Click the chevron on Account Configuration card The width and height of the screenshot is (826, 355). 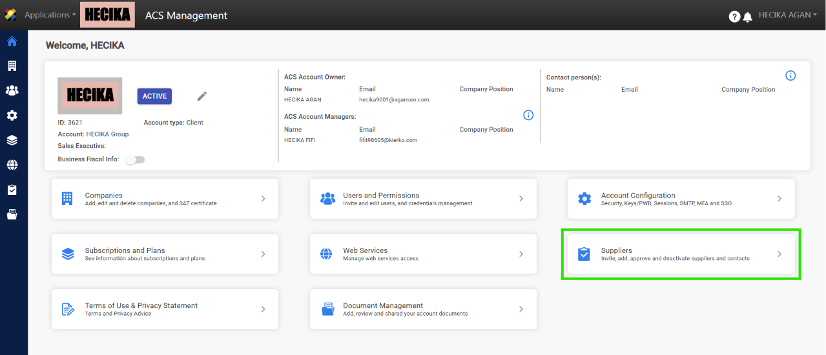(780, 199)
